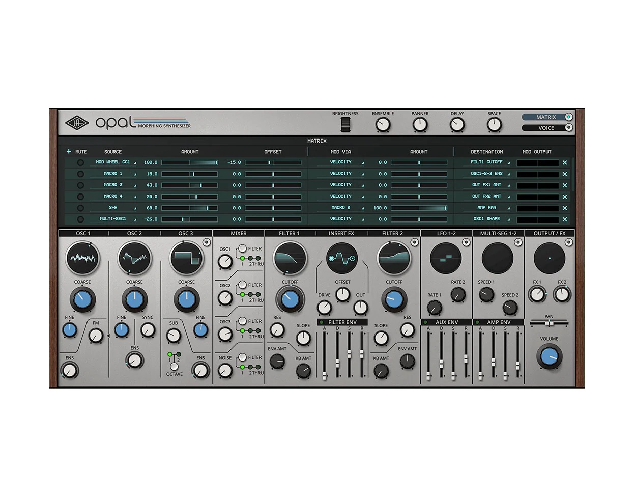This screenshot has height=499, width=635.
Task: Click the OSC 3 Sub knob
Action: click(x=174, y=336)
